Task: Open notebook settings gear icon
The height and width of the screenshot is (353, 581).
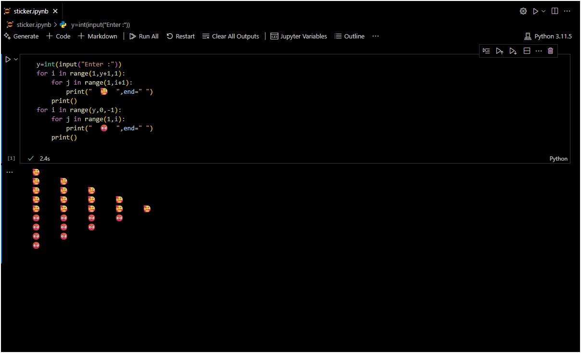Action: (523, 11)
